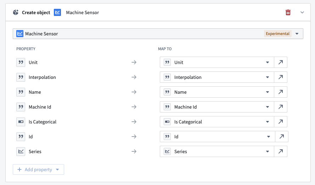Screen dimensions: 315x185
Task: Click the Id property label
Action: 30,137
